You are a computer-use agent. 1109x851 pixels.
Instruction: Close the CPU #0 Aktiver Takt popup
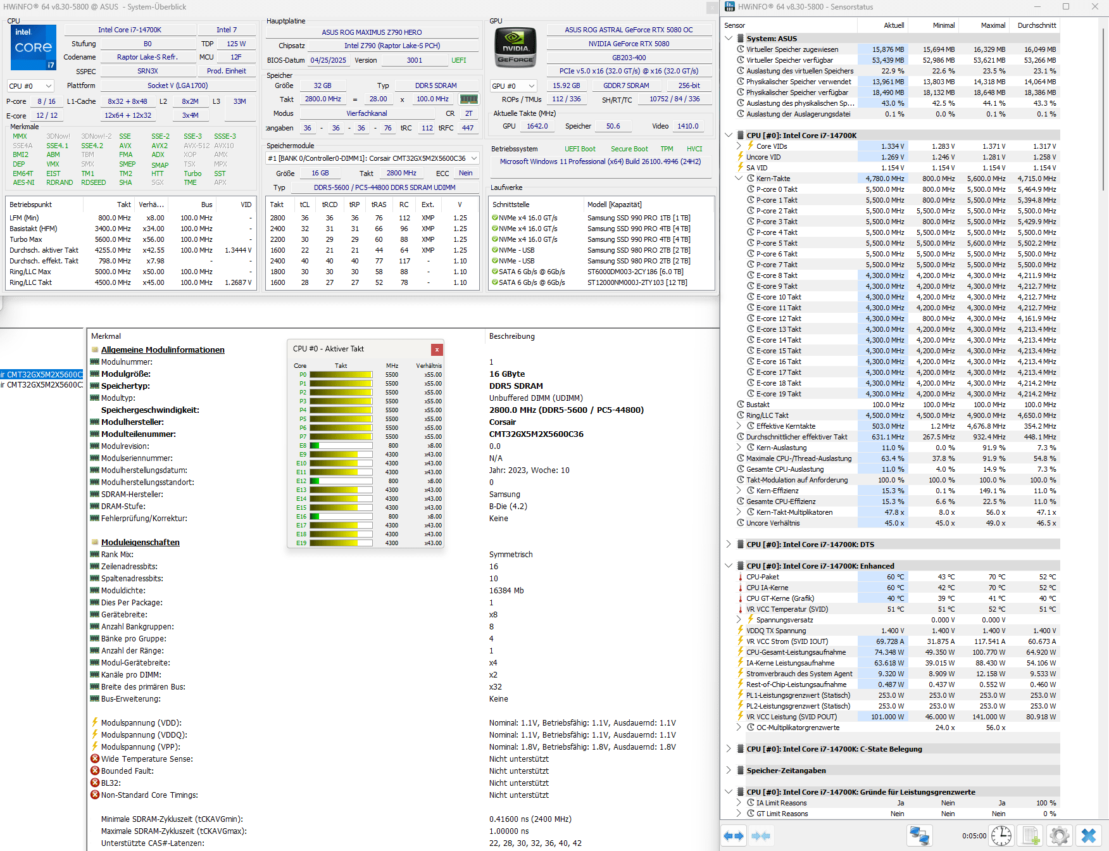click(437, 350)
